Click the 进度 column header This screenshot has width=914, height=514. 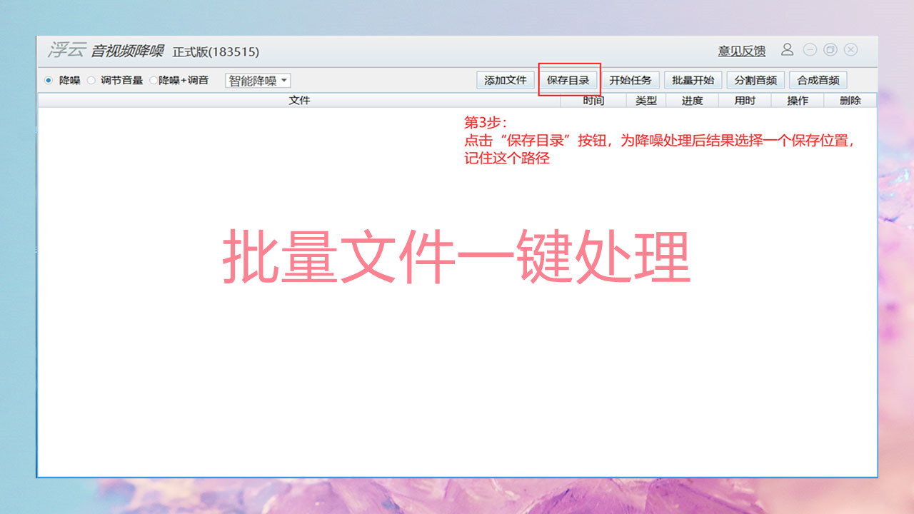(x=691, y=100)
